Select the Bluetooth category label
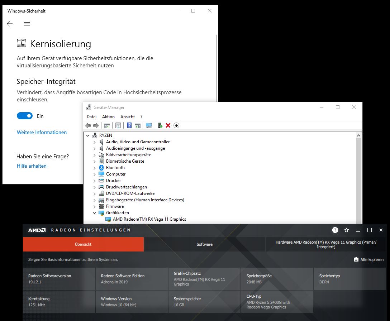The height and width of the screenshot is (321, 390). [115, 168]
